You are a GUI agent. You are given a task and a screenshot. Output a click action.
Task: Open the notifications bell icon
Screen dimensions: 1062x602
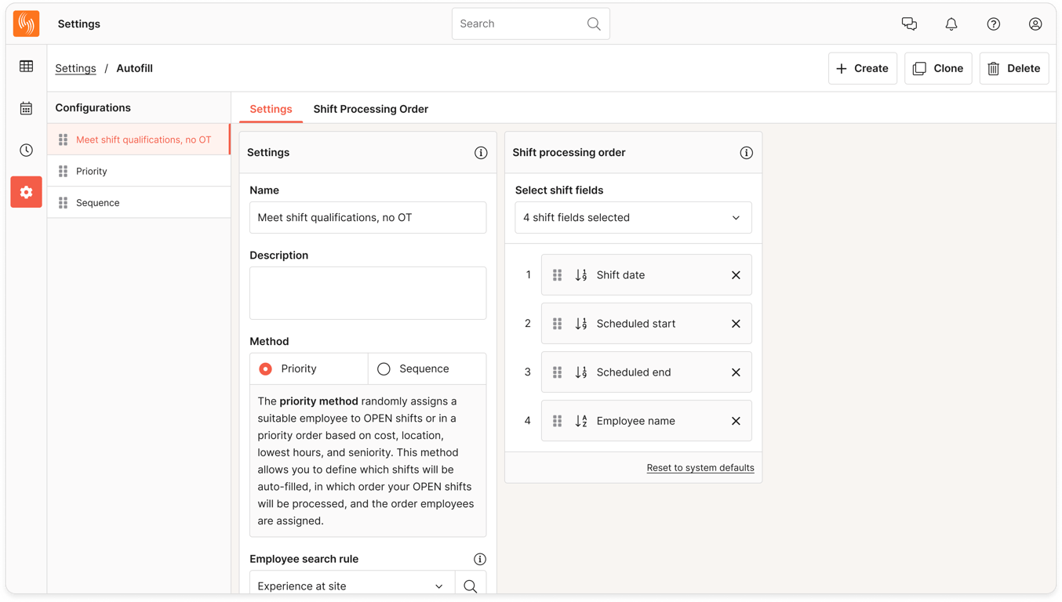pyautogui.click(x=951, y=24)
